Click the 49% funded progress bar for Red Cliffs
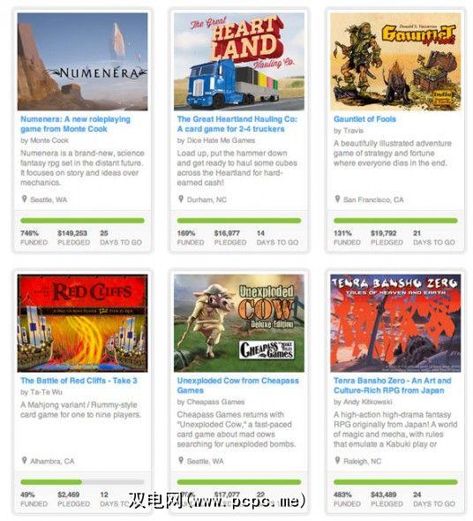 [82, 482]
